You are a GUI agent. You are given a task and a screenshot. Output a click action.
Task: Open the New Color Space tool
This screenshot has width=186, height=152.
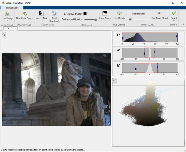(x=24, y=13)
